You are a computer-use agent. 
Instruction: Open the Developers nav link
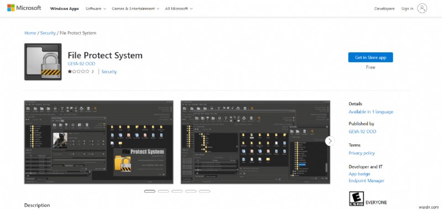pos(384,9)
